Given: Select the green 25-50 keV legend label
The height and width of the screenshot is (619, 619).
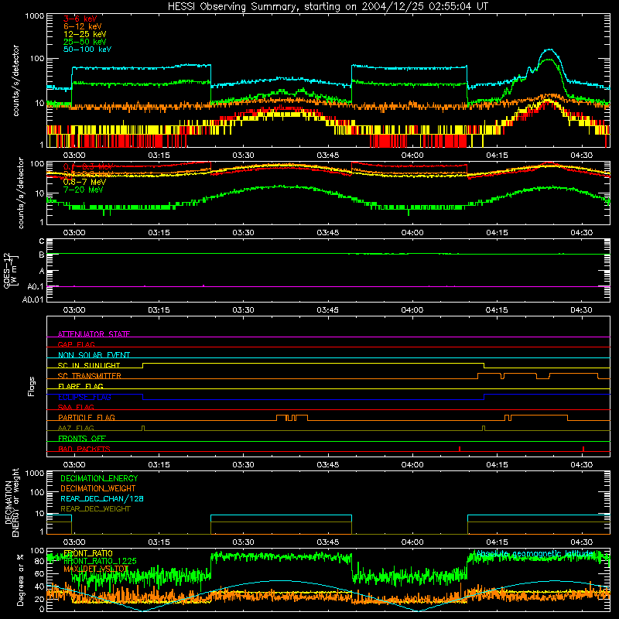Looking at the screenshot, I should 84,42.
